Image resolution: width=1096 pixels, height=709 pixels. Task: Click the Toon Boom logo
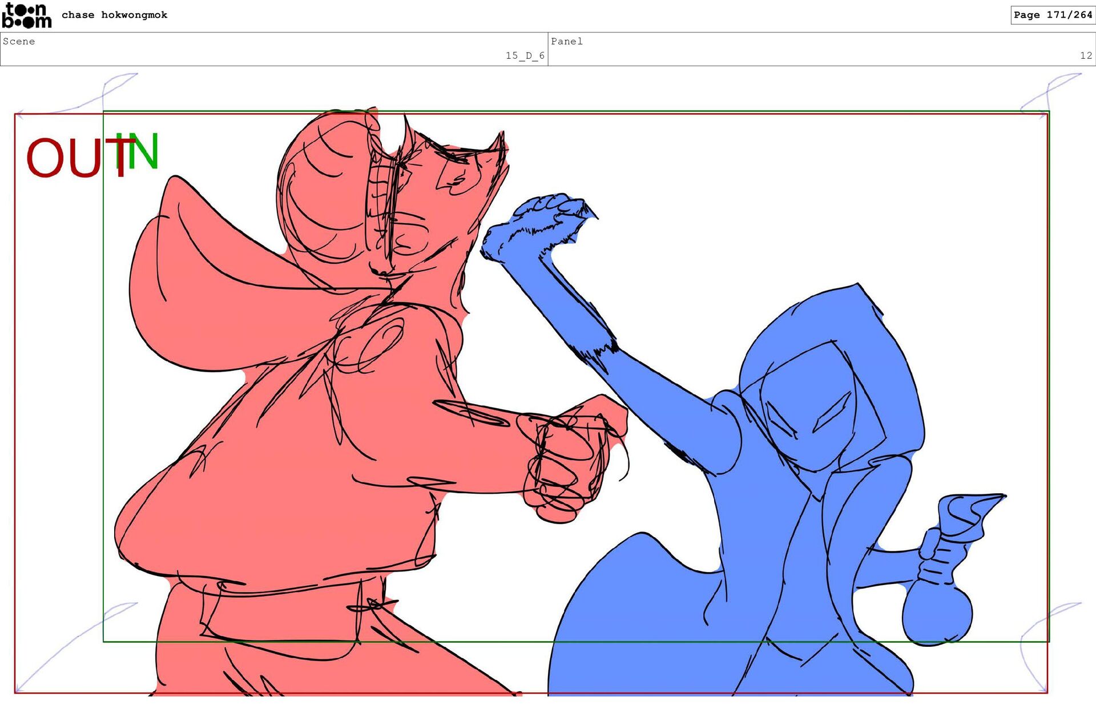click(26, 15)
